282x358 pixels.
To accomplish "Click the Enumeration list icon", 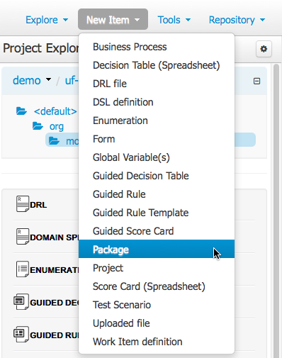I will [x=23, y=269].
